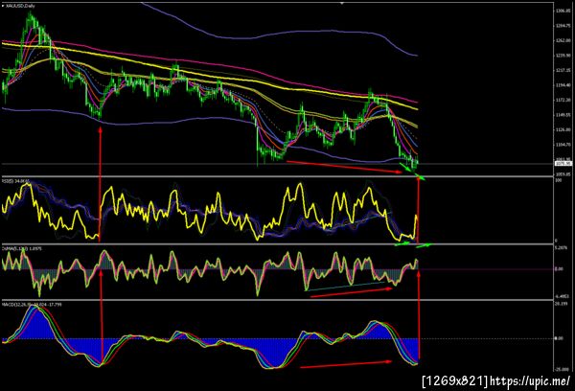The image size is (575, 391).
Task: Select the MACD indicator label
Action: [x=32, y=305]
